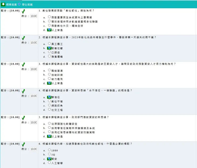Click the green checkmark for question 1
197x168 pixels.
coord(23,11)
